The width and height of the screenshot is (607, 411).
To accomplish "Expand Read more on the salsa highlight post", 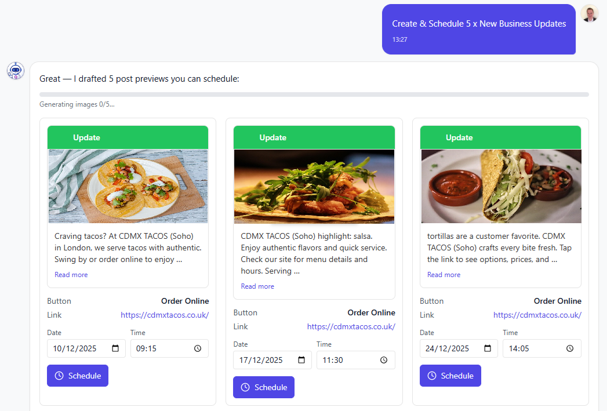I will [257, 286].
